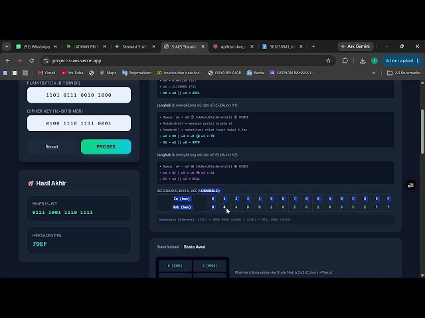Open a new browser tab
The width and height of the screenshot is (425, 318).
click(x=313, y=46)
